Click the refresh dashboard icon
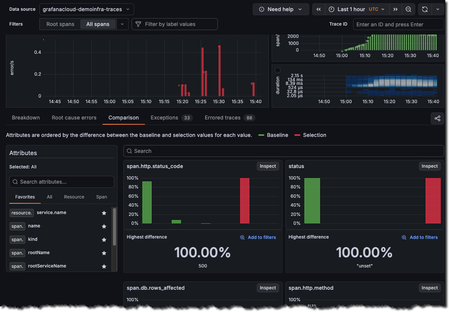This screenshot has height=312, width=449. (x=425, y=9)
